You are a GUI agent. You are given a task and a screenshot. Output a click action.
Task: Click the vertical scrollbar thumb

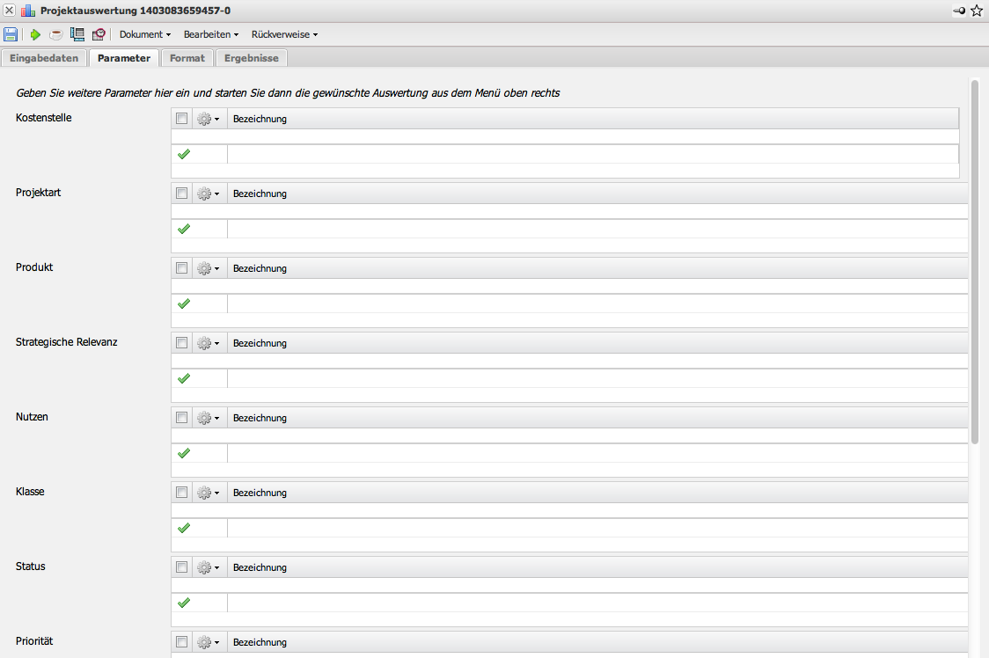tap(975, 264)
